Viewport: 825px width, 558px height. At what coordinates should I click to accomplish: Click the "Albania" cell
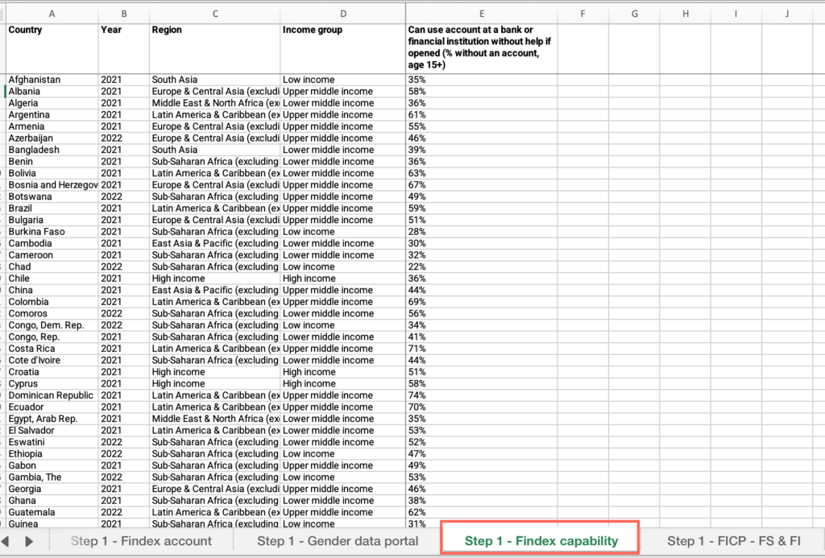(x=52, y=91)
